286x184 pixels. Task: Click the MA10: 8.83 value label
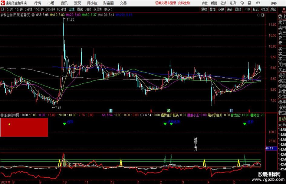57,15
